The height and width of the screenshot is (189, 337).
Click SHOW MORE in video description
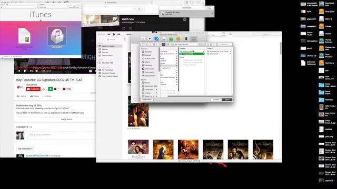[x=66, y=119]
